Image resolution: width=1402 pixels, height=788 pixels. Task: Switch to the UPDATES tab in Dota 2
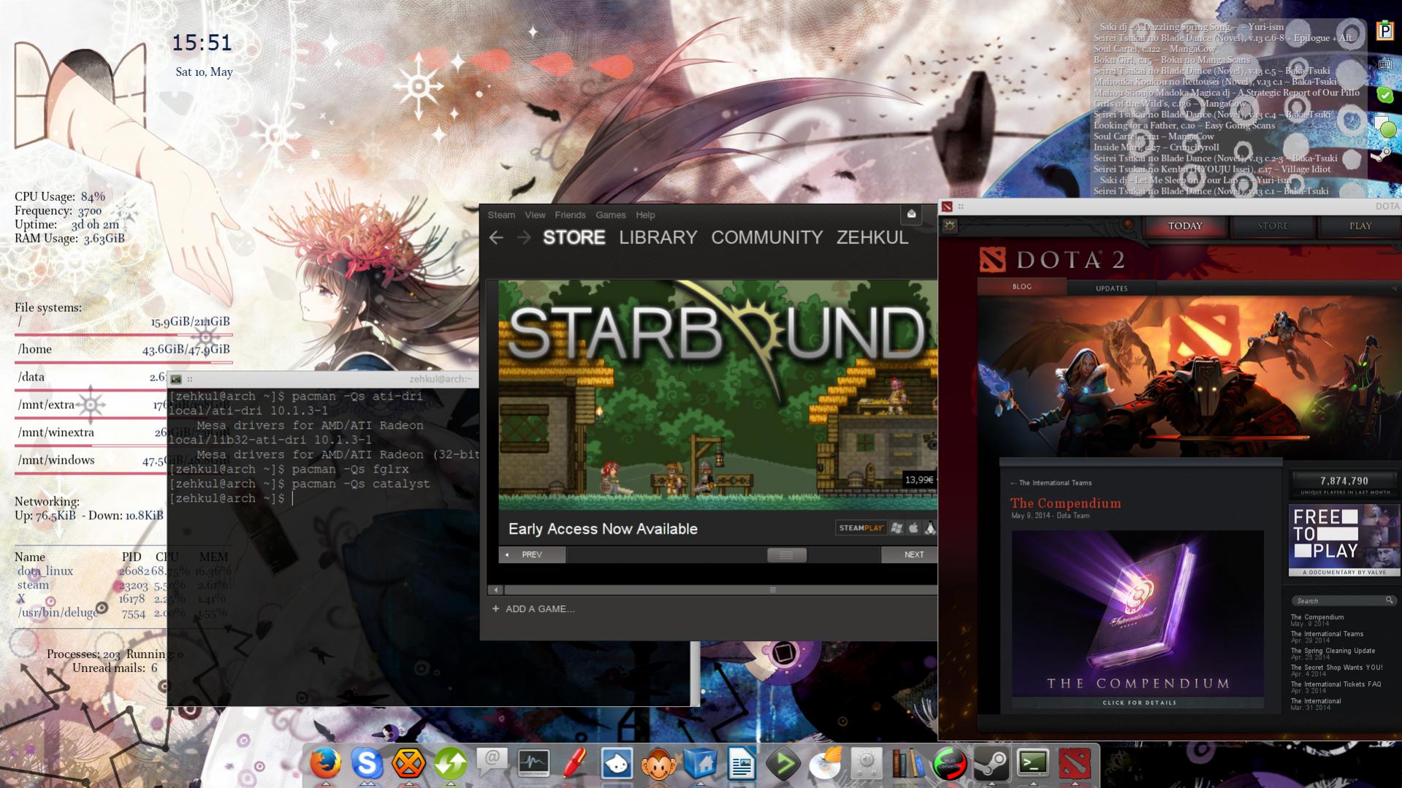pos(1111,288)
